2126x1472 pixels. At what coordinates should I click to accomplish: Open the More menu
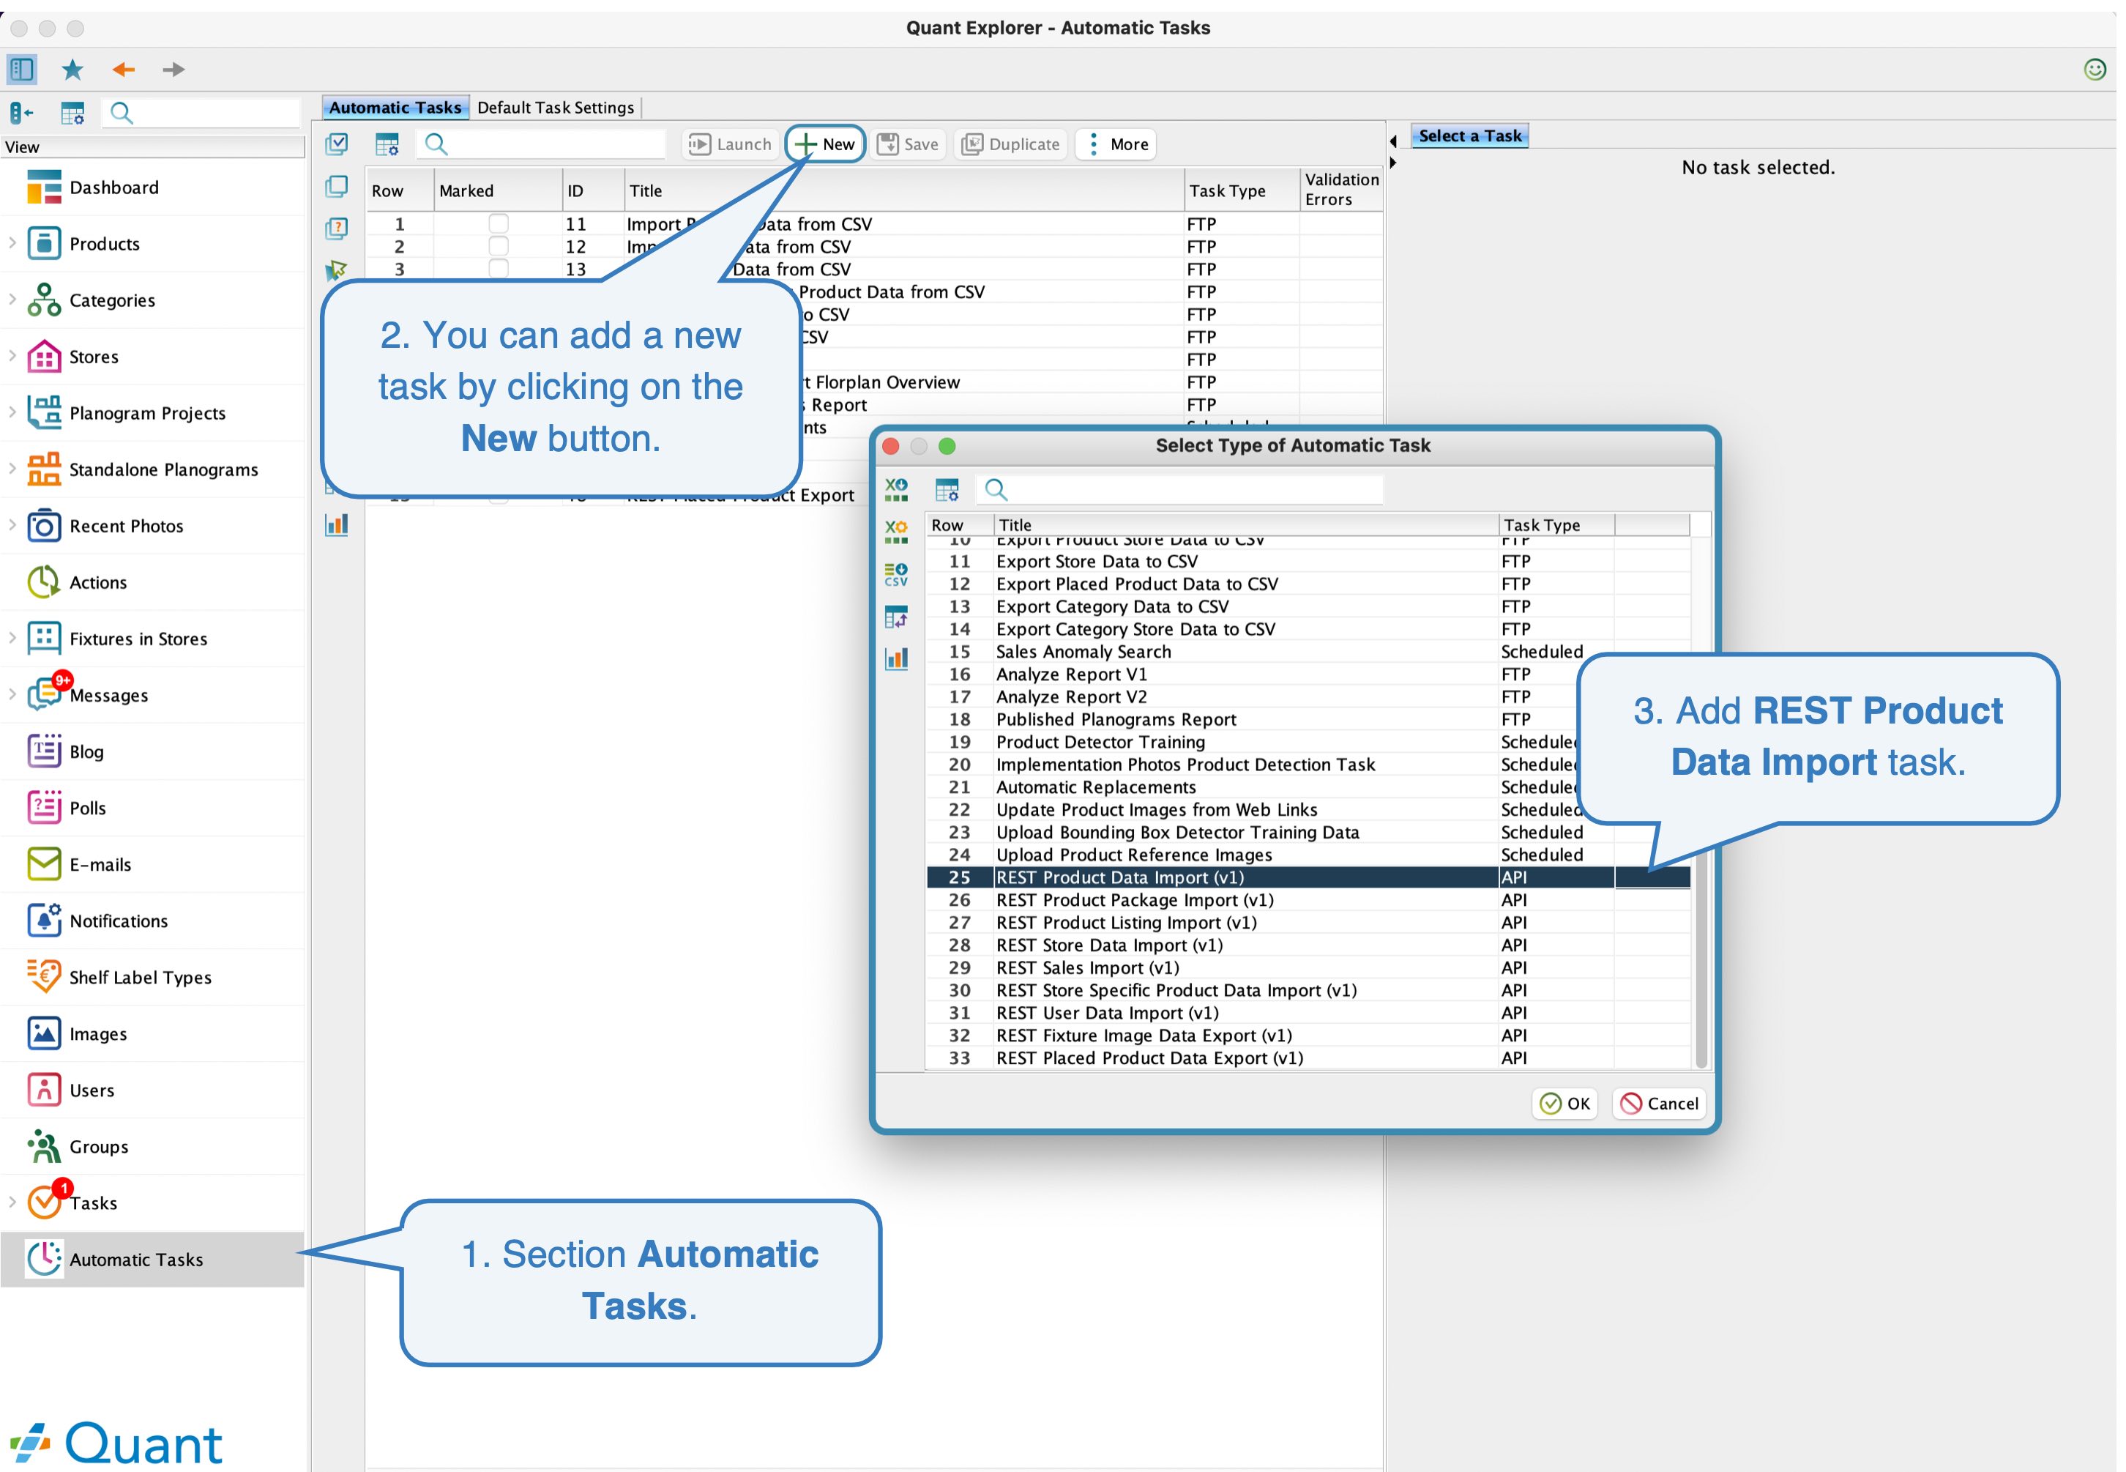coord(1116,144)
